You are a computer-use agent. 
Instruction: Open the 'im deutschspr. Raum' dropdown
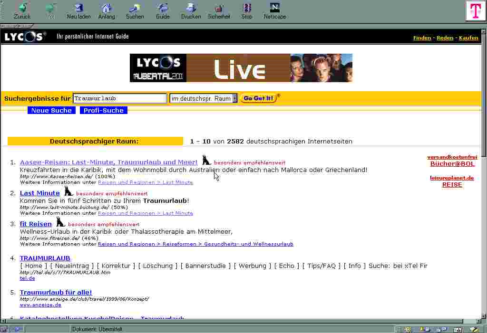click(204, 98)
